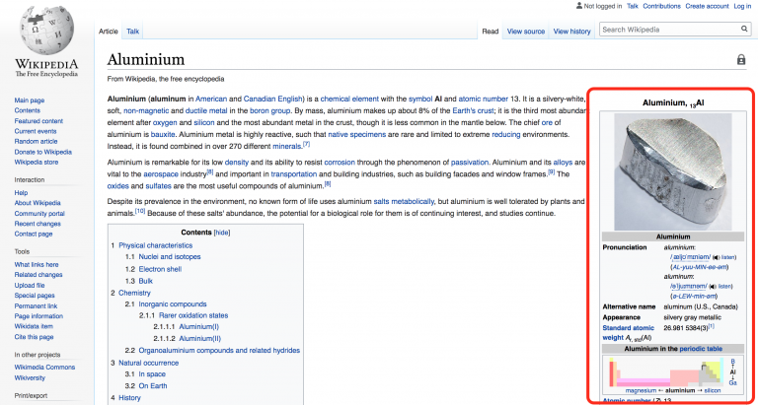Viewport: 758px width, 405px height.
Task: Click Log in link
Action: click(742, 6)
